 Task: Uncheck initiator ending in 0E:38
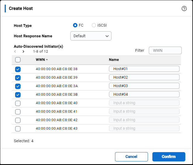click(18, 69)
